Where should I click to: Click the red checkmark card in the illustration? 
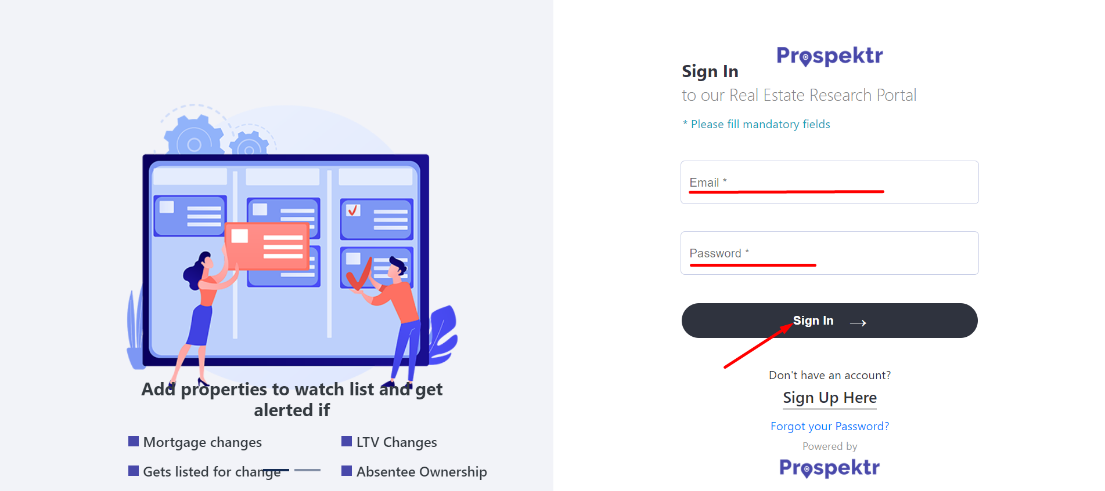click(377, 219)
